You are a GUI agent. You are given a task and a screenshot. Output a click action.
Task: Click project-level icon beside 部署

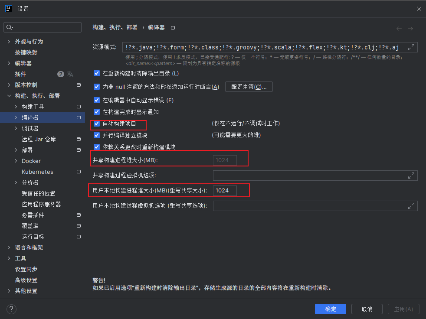(79, 150)
